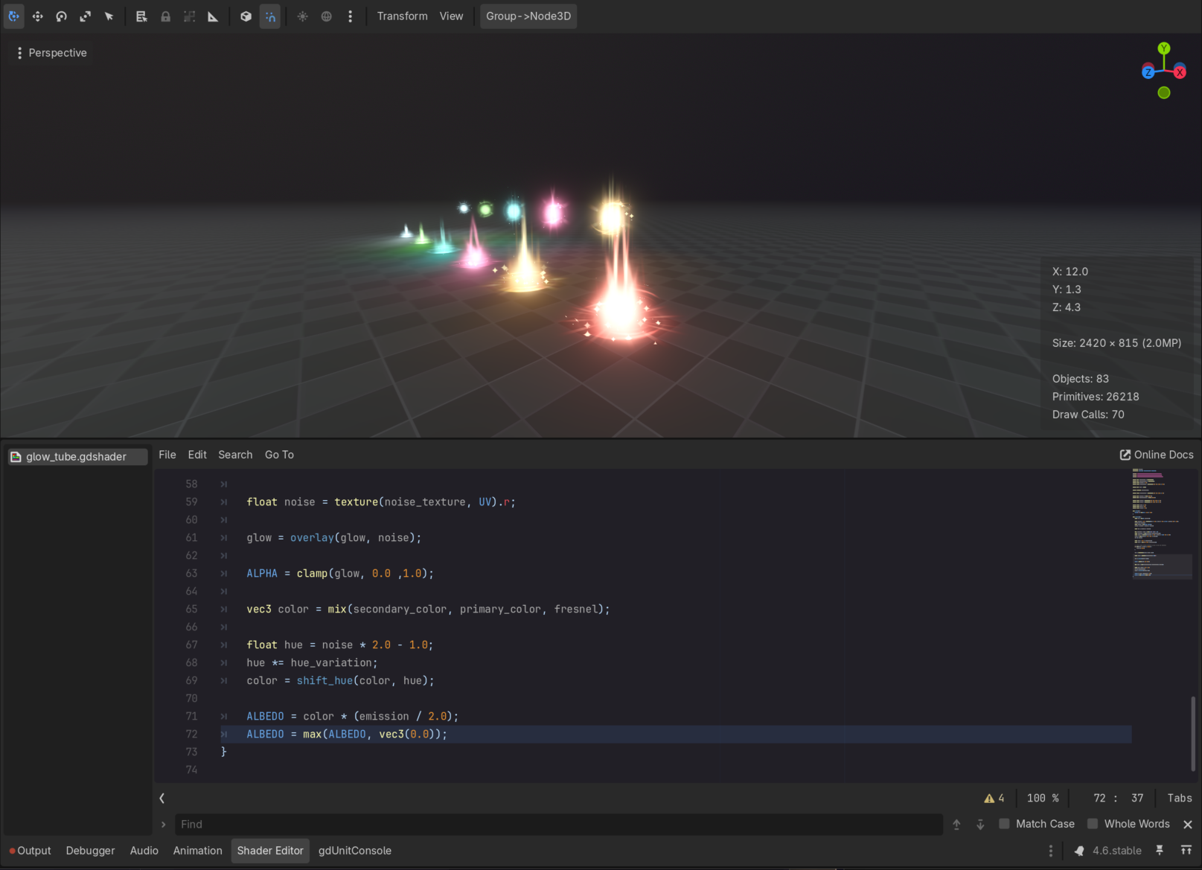Open the Output bottom panel
The image size is (1202, 870).
coord(30,851)
